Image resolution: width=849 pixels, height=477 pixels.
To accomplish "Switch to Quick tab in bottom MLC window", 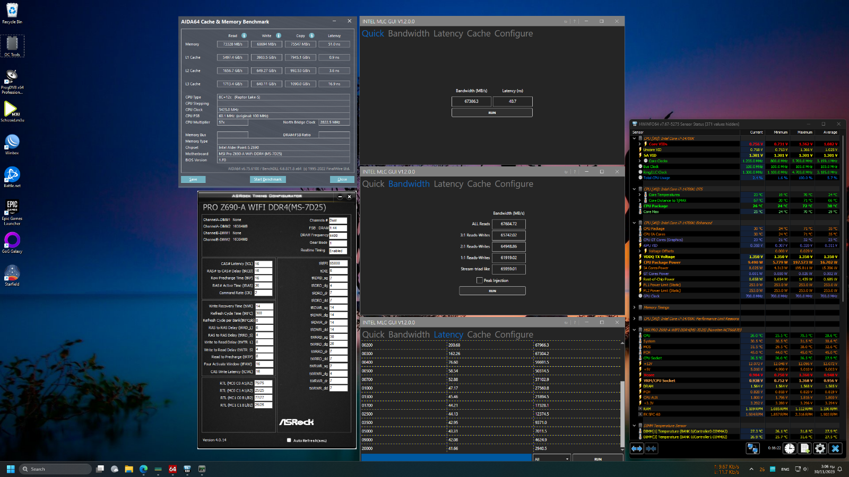I will click(x=373, y=334).
